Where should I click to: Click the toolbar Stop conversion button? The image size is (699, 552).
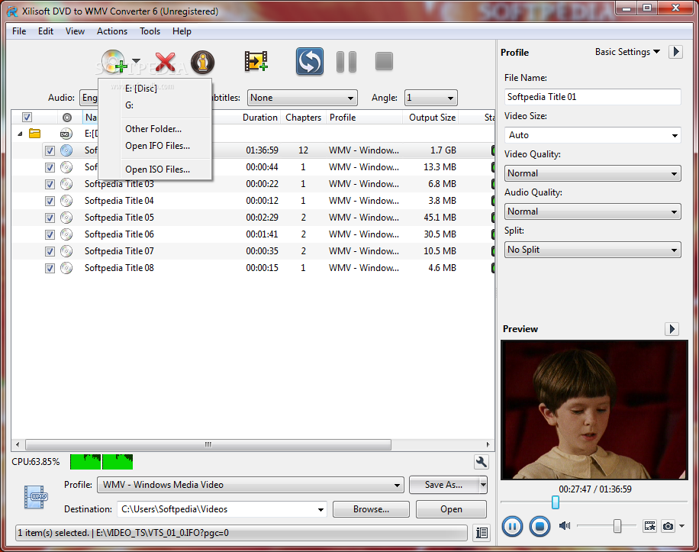point(384,62)
